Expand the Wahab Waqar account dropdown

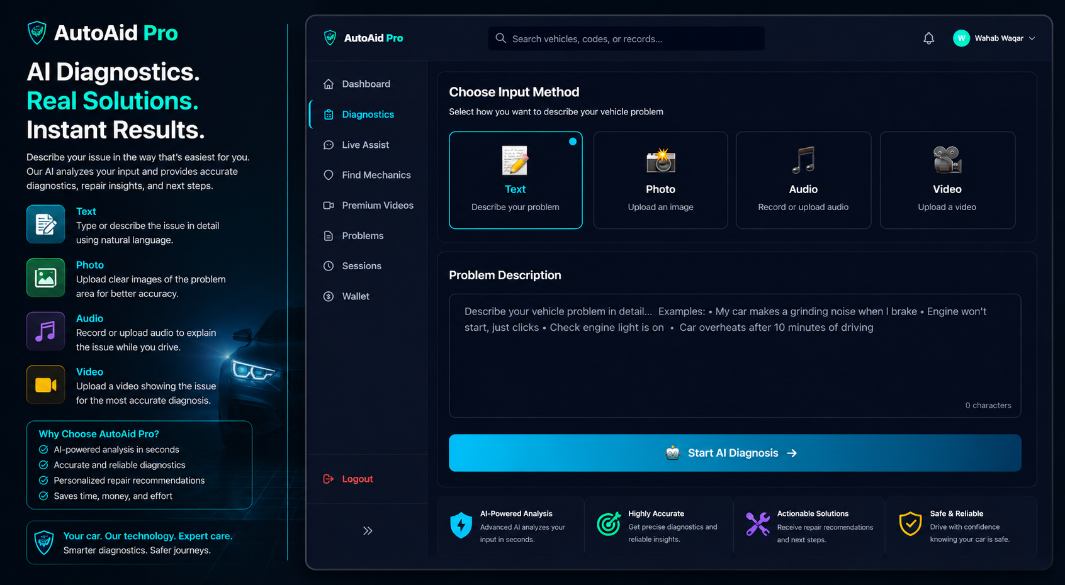click(x=1032, y=38)
